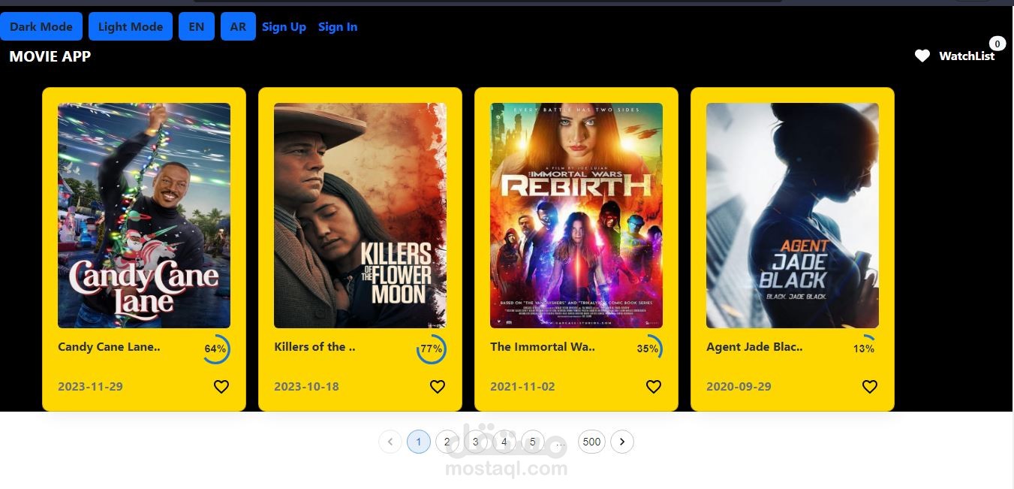
Task: Go to next page with the right chevron
Action: pos(622,442)
